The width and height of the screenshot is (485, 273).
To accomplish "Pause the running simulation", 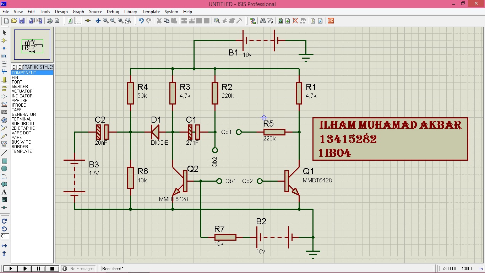I will 38,268.
